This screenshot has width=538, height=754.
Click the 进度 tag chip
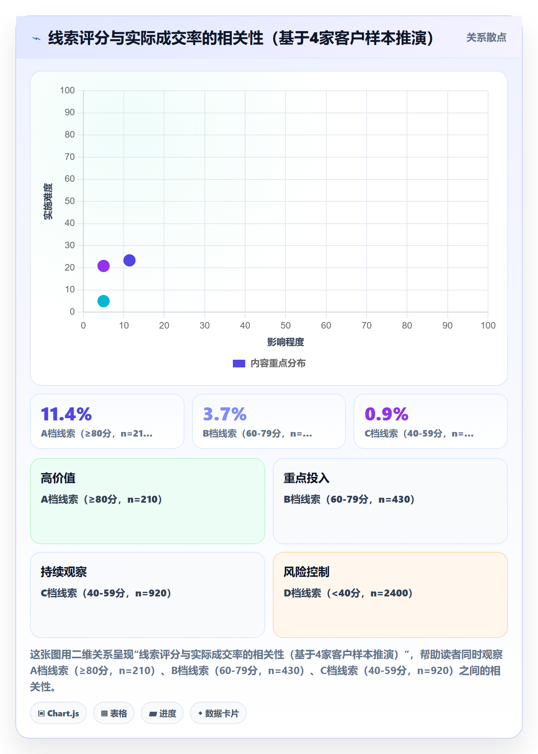pyautogui.click(x=162, y=713)
